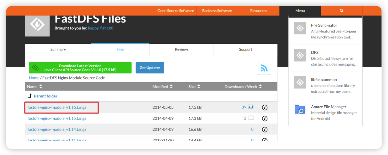
Task: Open the happy_fish100 author link
Action: pos(101,28)
